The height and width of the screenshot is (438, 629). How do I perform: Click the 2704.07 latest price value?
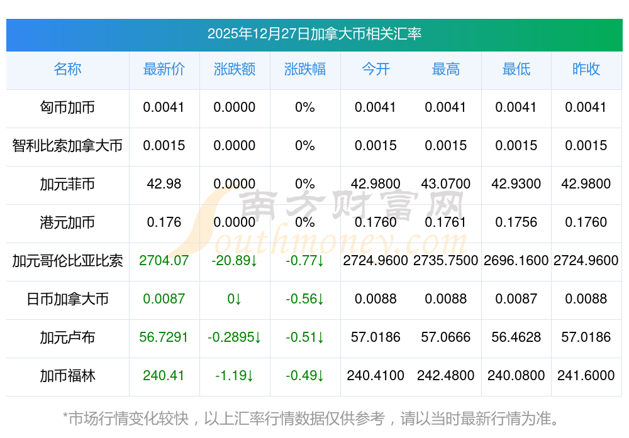[x=164, y=261]
